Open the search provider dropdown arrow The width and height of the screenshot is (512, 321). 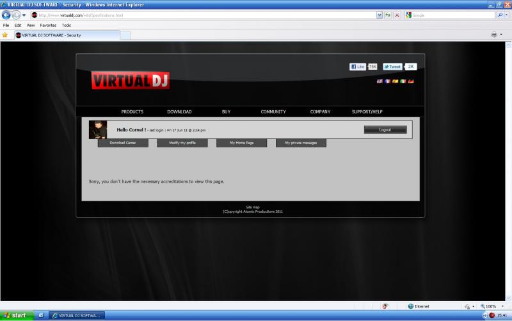[507, 15]
